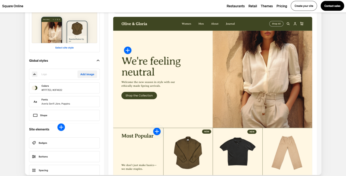Click Shop the Collection button
The width and height of the screenshot is (346, 176).
tap(139, 96)
